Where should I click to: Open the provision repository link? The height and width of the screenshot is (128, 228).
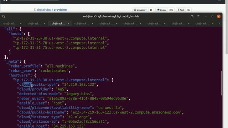tap(60, 10)
